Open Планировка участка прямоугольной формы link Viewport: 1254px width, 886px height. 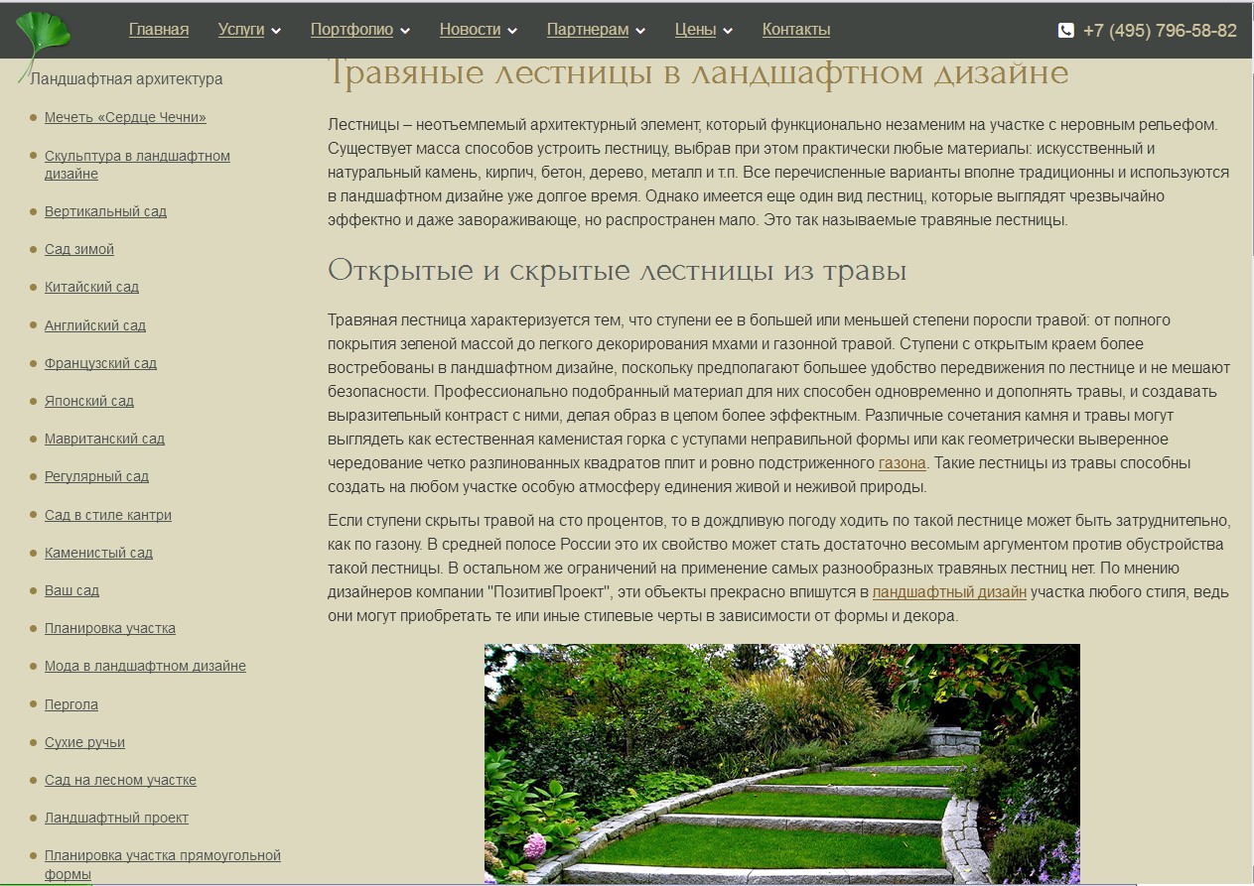click(x=163, y=864)
